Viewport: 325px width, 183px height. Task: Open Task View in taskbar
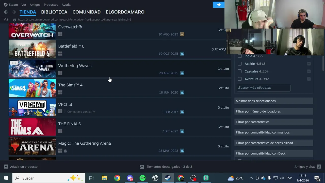coord(91,178)
